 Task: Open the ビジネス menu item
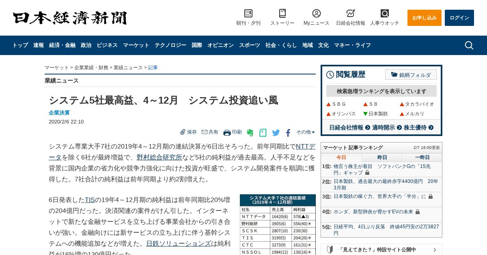pyautogui.click(x=107, y=45)
